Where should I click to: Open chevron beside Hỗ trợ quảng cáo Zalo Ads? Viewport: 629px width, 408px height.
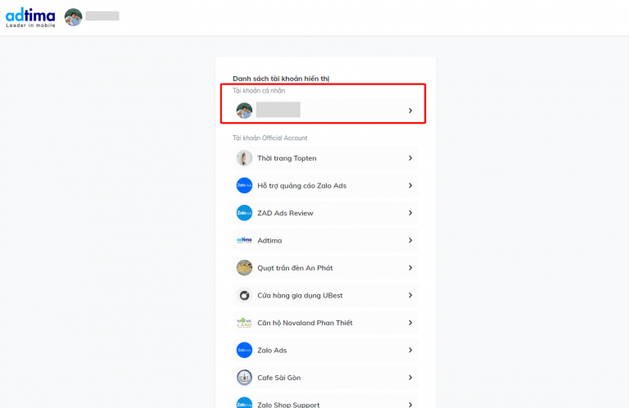tap(410, 185)
